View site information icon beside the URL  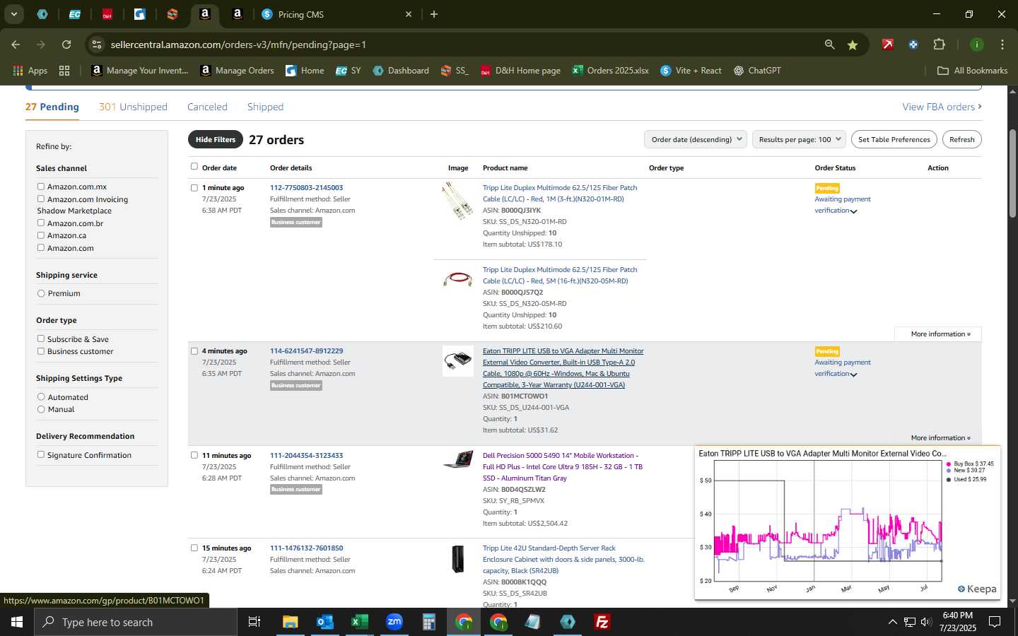(x=97, y=45)
